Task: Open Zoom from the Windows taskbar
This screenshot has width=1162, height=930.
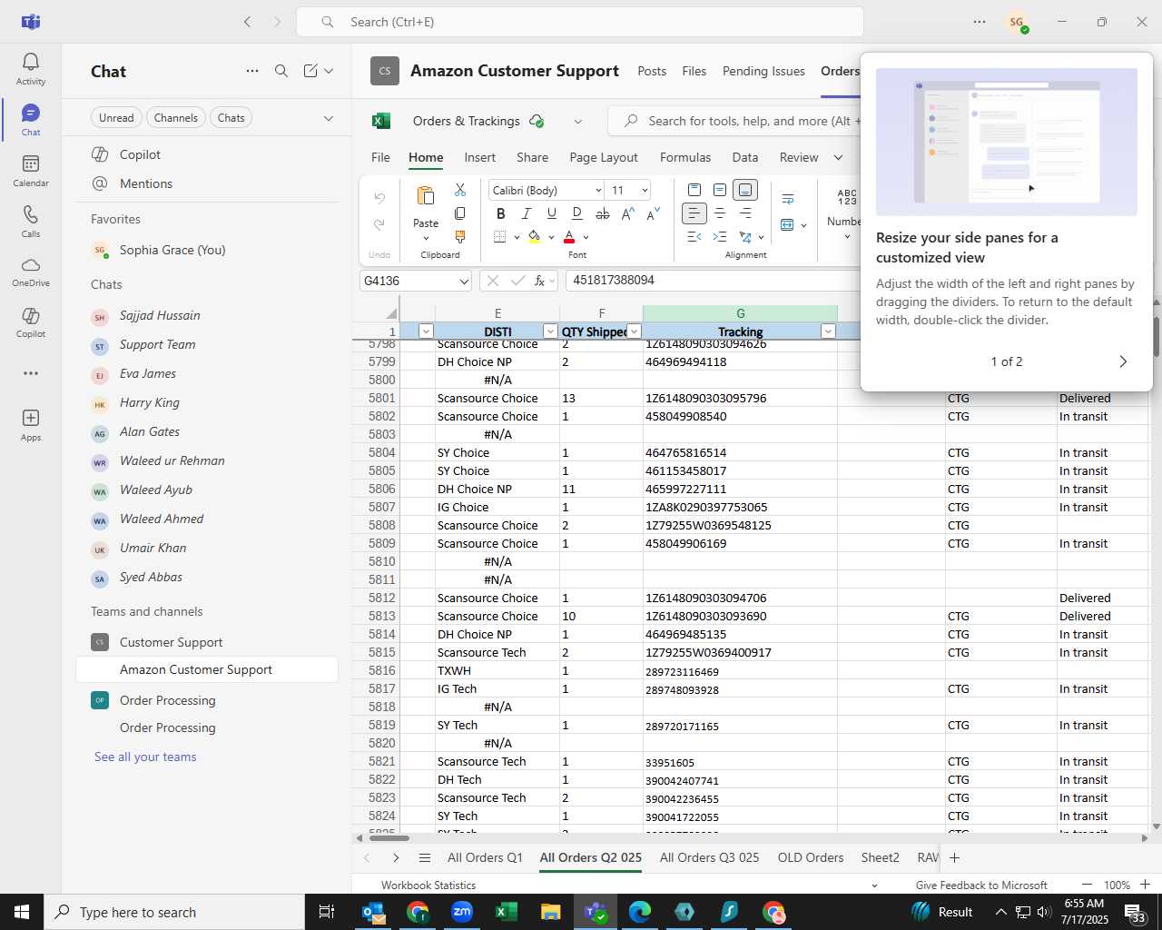Action: click(x=462, y=912)
